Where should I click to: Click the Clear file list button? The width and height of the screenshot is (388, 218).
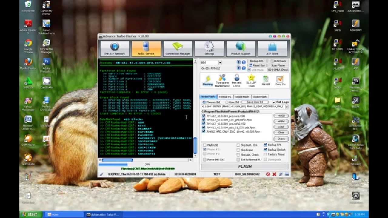point(281,133)
